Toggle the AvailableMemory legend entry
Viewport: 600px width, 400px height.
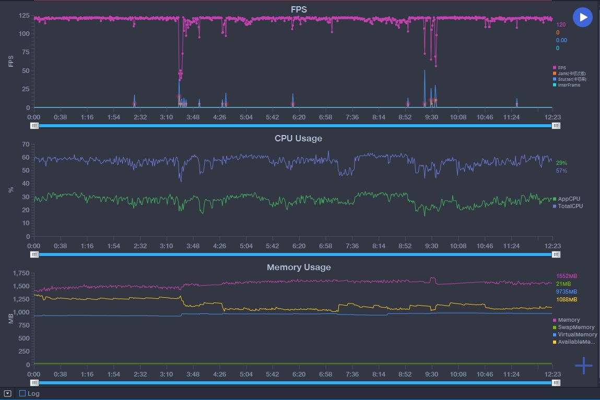(x=555, y=342)
